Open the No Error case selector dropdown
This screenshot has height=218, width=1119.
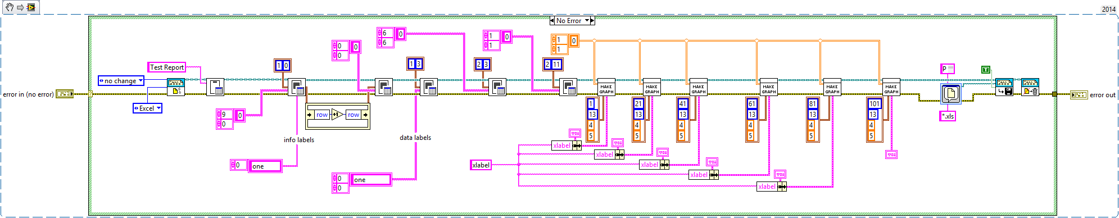click(x=587, y=21)
